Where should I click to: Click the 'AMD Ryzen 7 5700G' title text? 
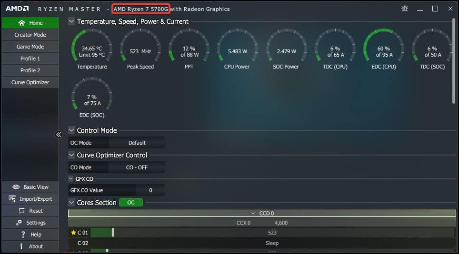(x=141, y=9)
